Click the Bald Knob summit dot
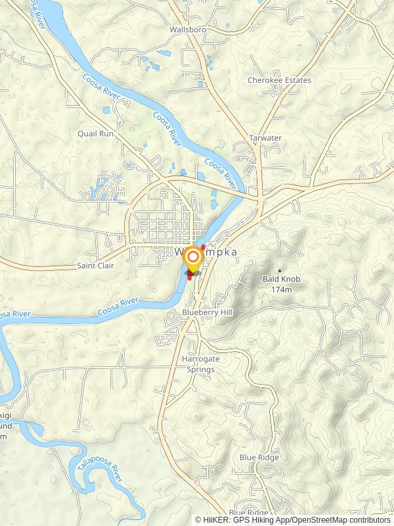This screenshot has height=526, width=394. [280, 271]
